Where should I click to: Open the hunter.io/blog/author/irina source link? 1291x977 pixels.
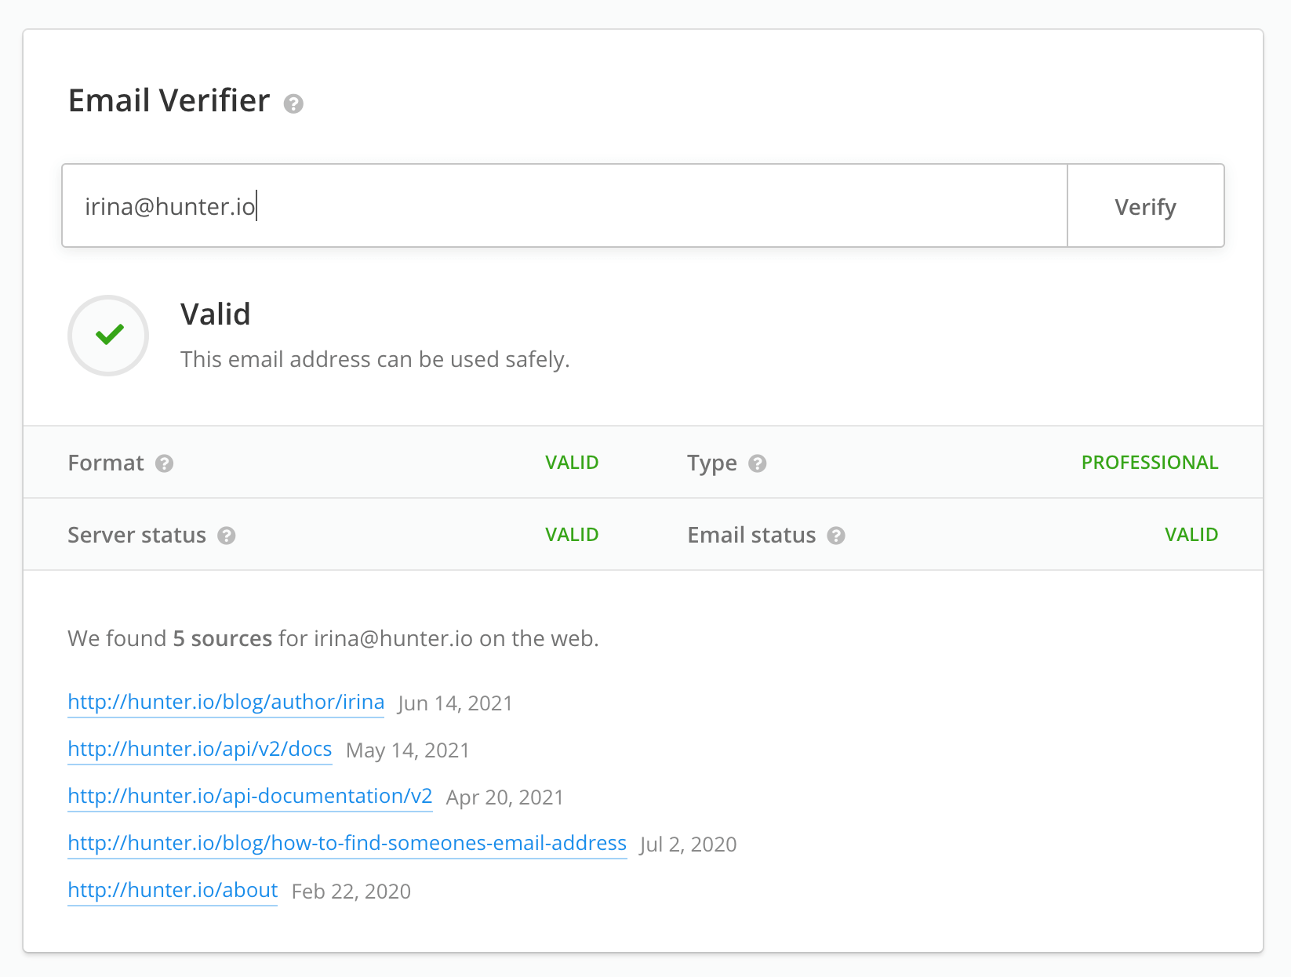pyautogui.click(x=226, y=702)
